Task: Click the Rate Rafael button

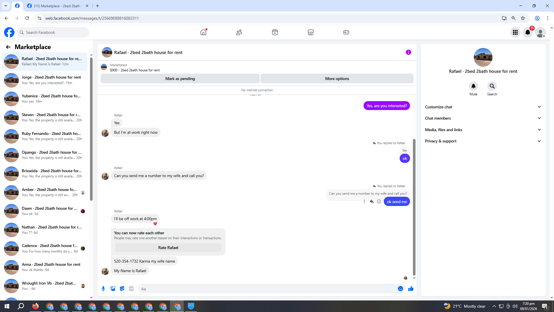Action: [x=168, y=248]
